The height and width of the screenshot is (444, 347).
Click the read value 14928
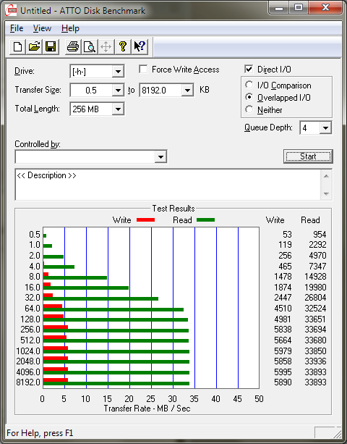click(x=315, y=277)
